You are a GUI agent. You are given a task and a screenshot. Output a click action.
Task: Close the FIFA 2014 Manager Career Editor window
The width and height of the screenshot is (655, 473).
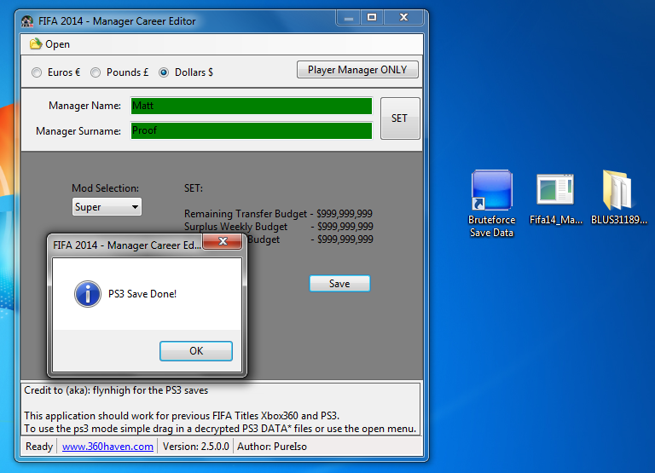tap(403, 18)
